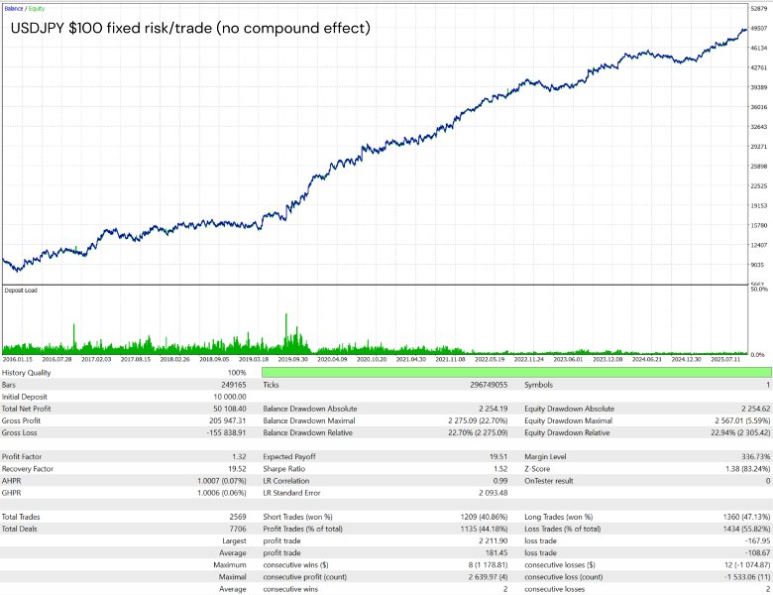773x595 pixels.
Task: Select Equity Drawdown Relative value 22.94% (2 305.42)
Action: [740, 432]
